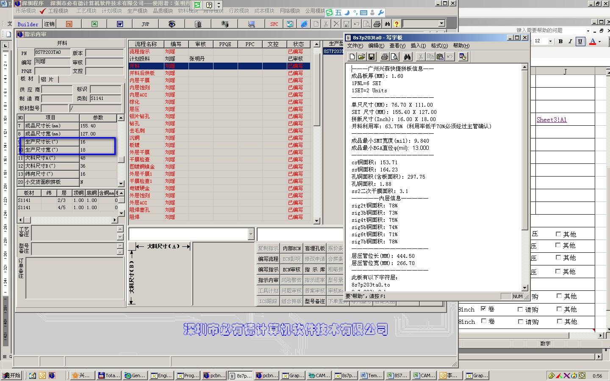Click Underline button in Word window
Viewport: 610px width, 381px height.
(580, 41)
